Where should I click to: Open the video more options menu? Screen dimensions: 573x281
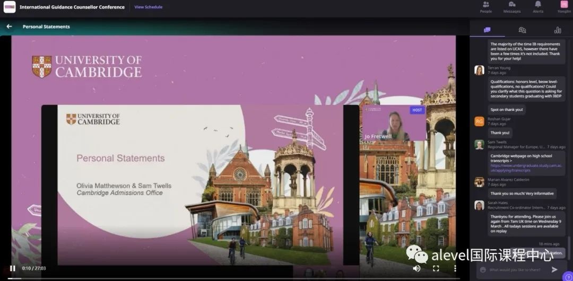pyautogui.click(x=455, y=268)
